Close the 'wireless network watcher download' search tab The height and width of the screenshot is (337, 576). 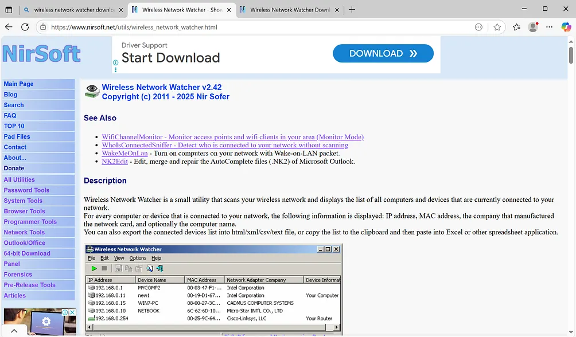coord(121,10)
